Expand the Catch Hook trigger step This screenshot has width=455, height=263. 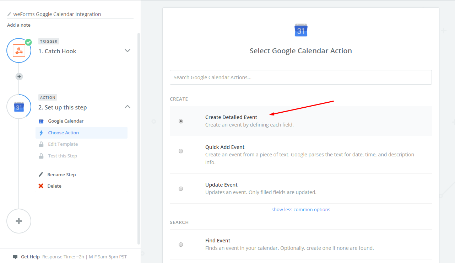point(128,50)
